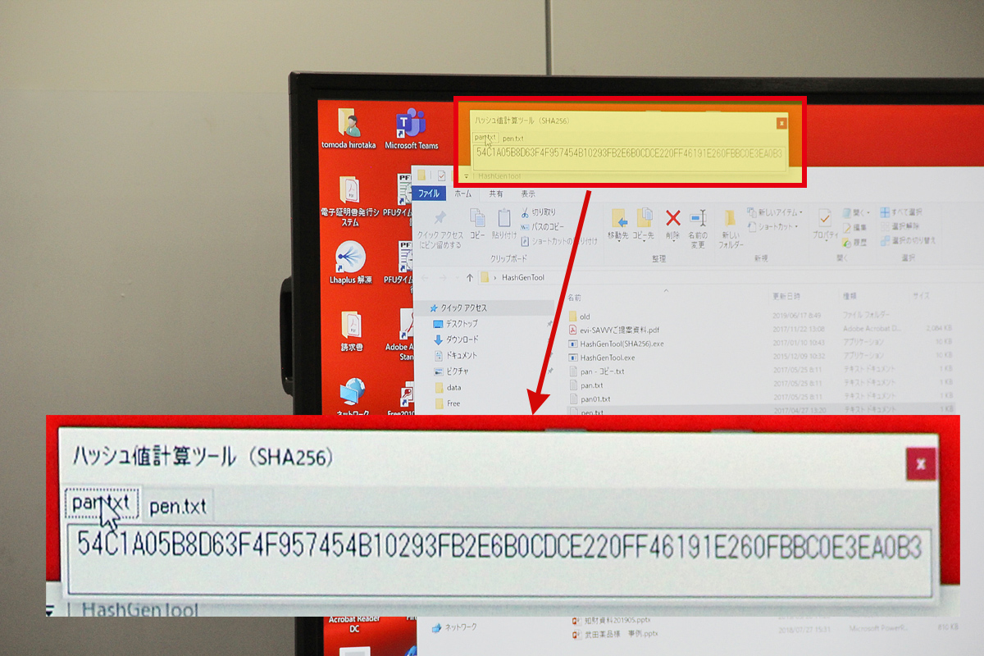Click the up arrow navigation button
984x656 pixels.
coord(469,277)
